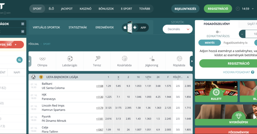Open the E-SPORT menu item
Image resolution: width=257 pixels, height=134 pixels.
point(126,9)
